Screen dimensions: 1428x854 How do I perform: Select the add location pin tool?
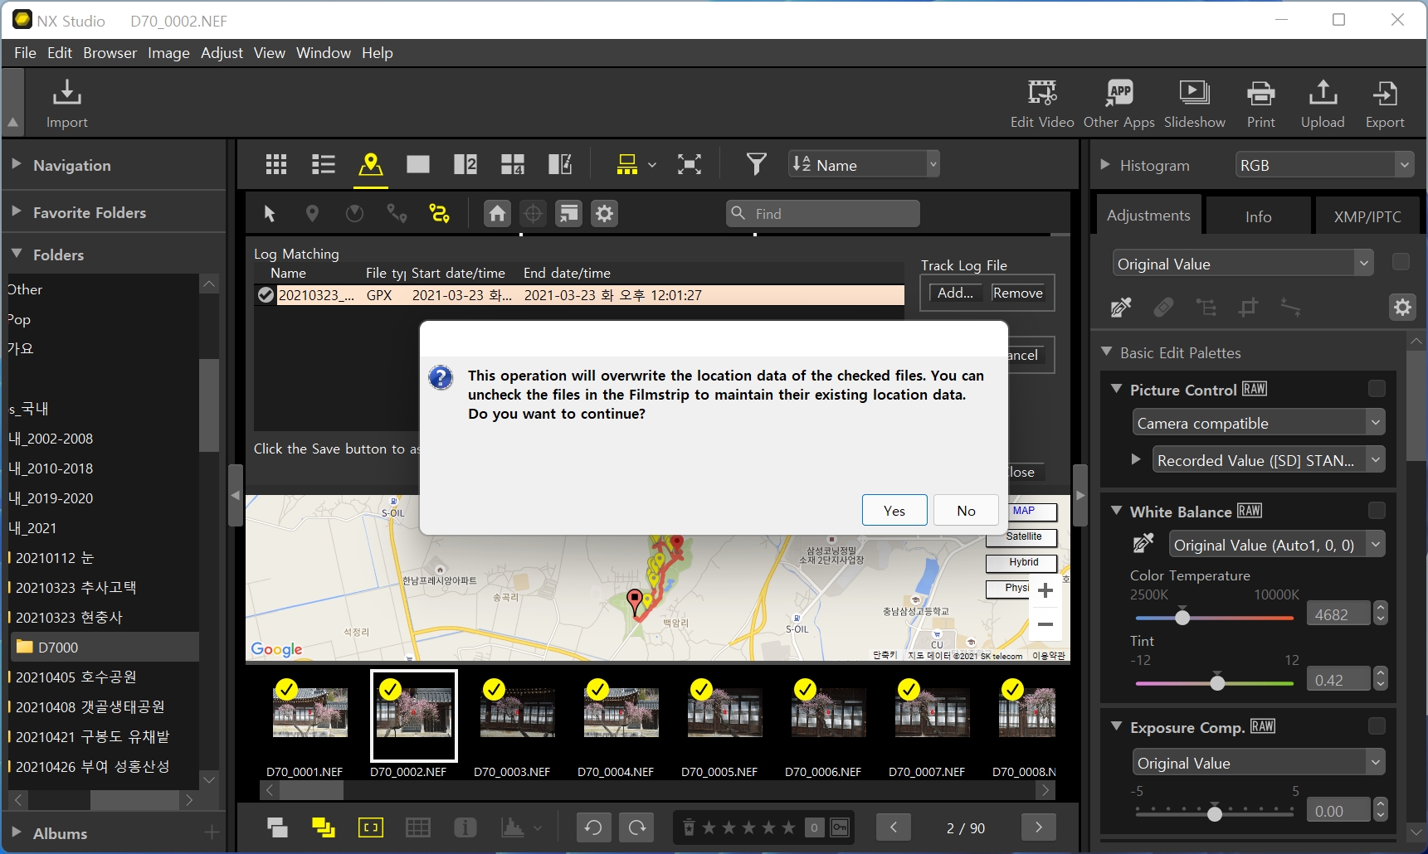tap(312, 214)
